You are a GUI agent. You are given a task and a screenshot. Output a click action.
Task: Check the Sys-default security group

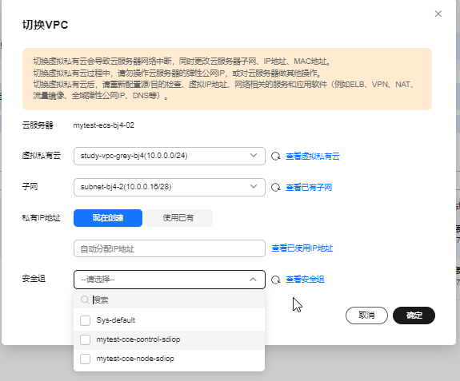click(x=85, y=320)
